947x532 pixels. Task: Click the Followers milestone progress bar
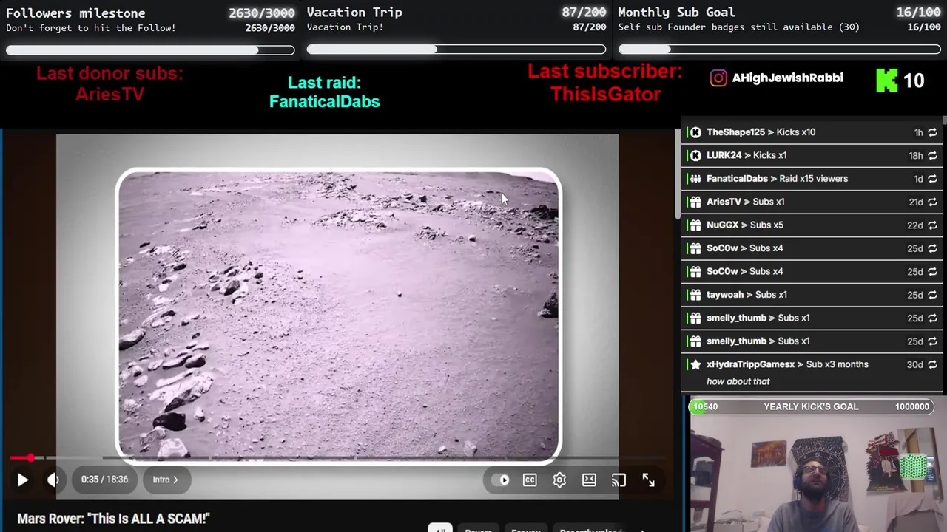tap(150, 50)
